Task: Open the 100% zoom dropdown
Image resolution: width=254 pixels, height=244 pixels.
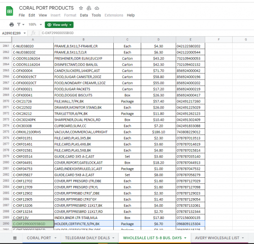Action: click(35, 24)
